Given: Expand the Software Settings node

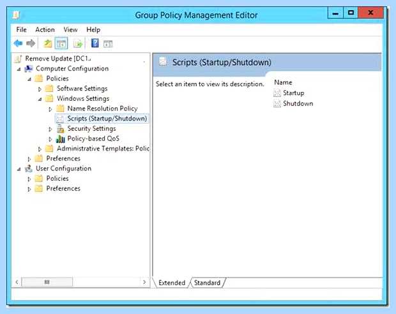Looking at the screenshot, I should pyautogui.click(x=40, y=89).
